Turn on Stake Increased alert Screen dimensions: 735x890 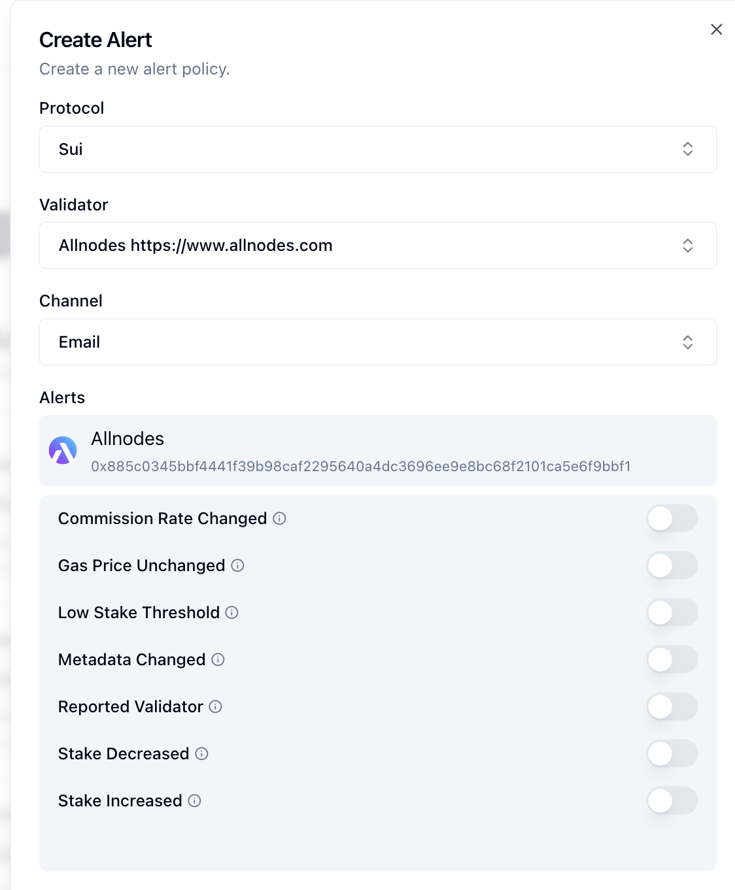click(672, 801)
